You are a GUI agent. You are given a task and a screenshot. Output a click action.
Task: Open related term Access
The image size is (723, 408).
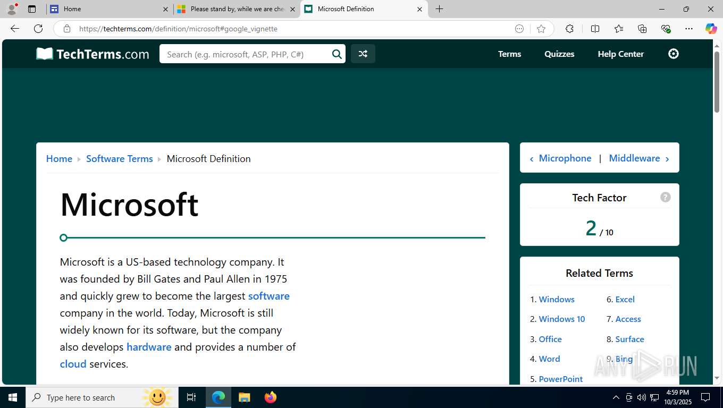pos(628,319)
